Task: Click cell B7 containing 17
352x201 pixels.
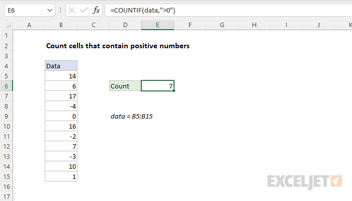Action: coord(61,96)
